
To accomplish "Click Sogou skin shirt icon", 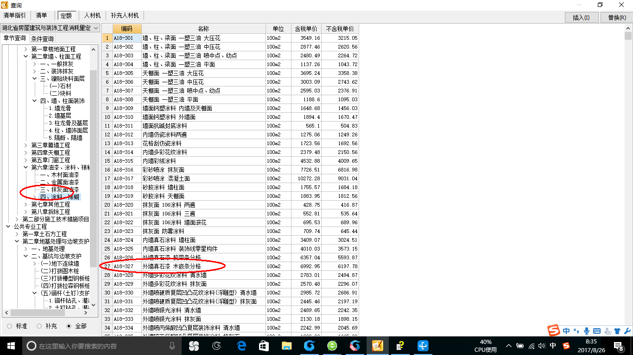I will pyautogui.click(x=617, y=331).
